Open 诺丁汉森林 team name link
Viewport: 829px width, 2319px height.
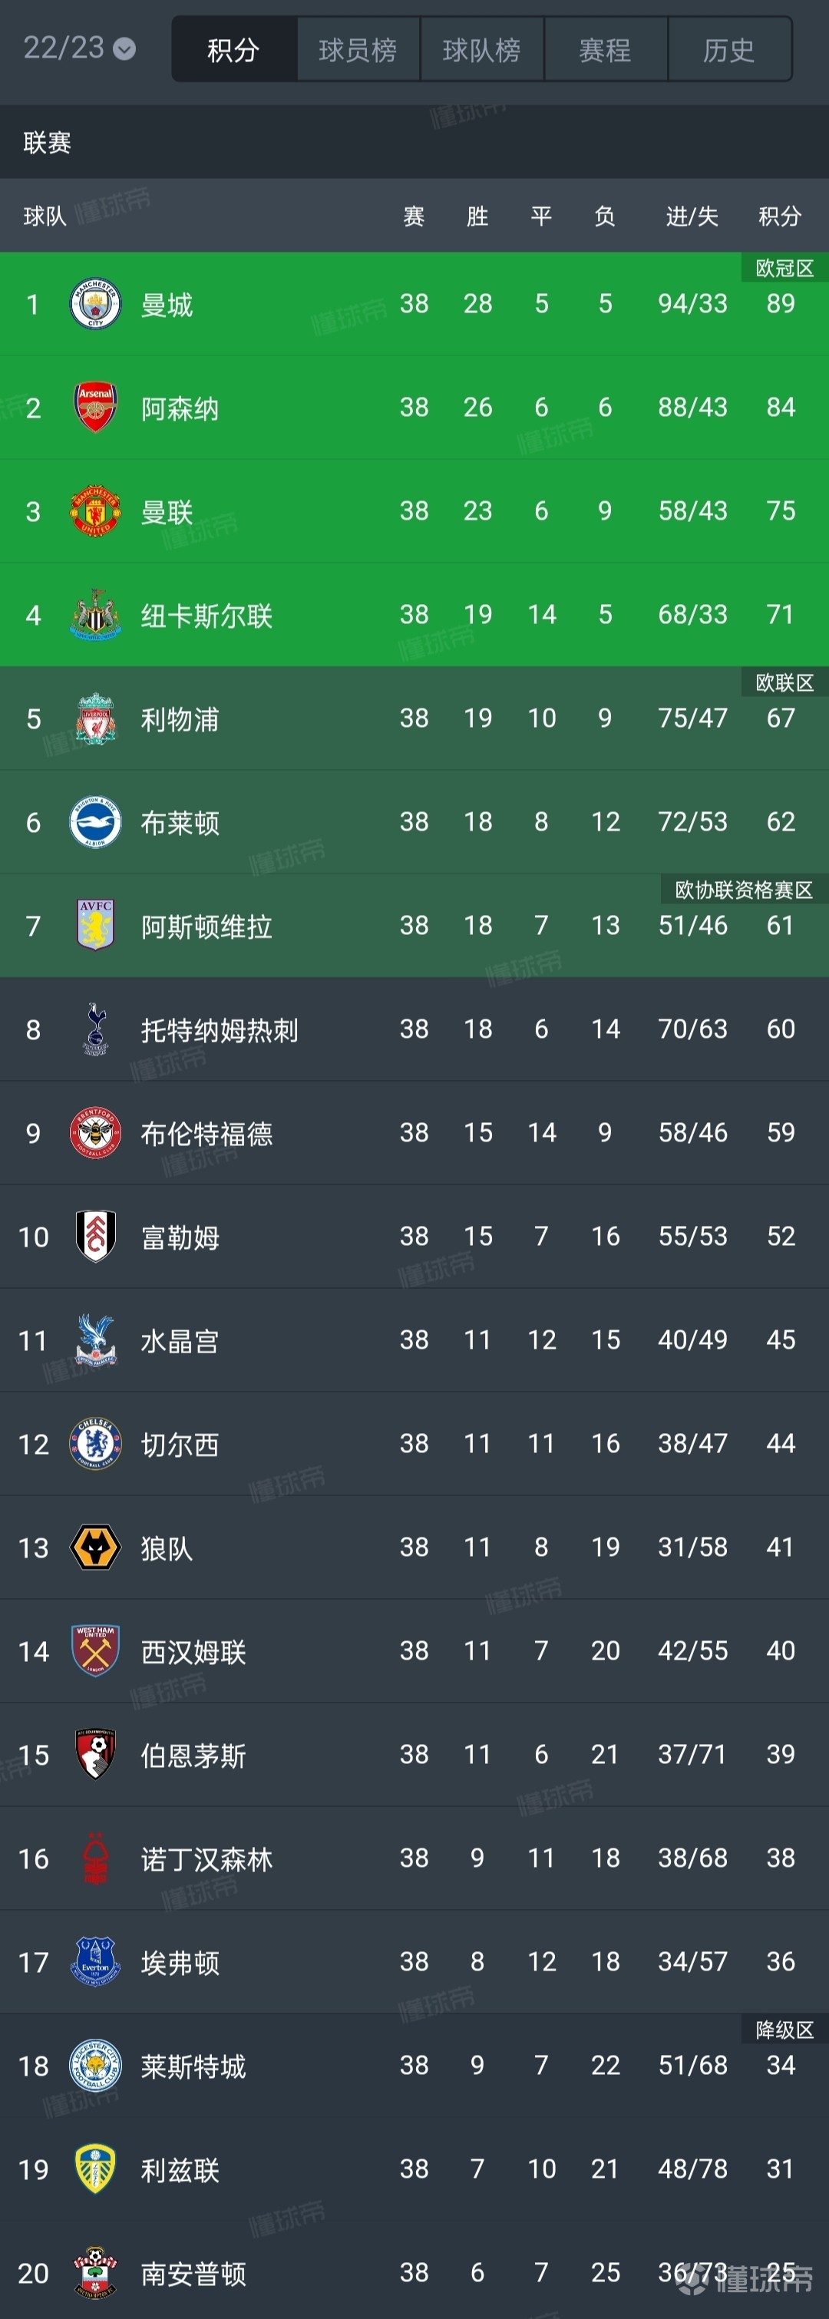click(207, 1859)
